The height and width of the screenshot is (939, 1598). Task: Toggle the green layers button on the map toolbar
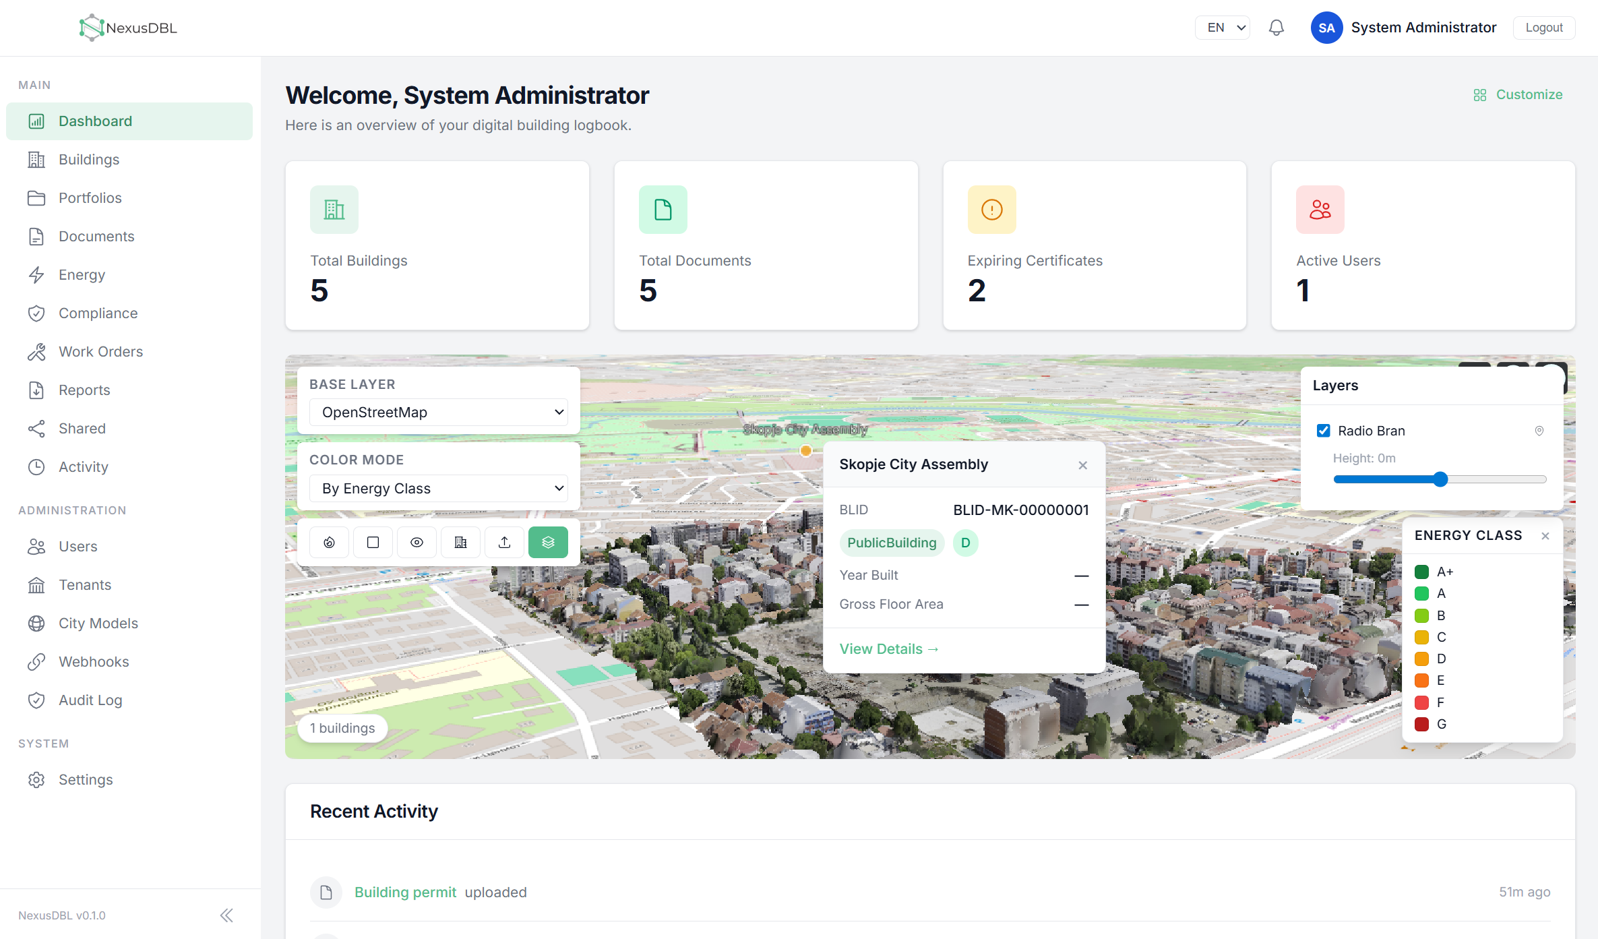(548, 543)
